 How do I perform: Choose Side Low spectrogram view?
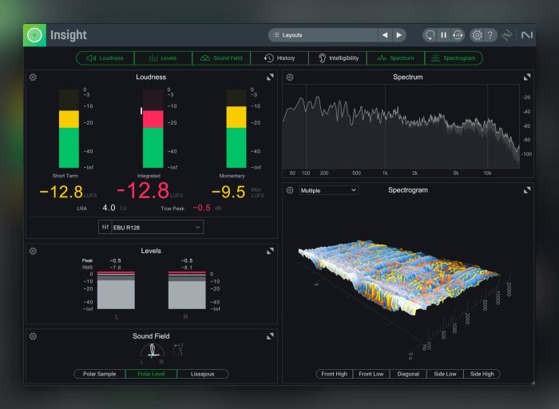(x=445, y=374)
